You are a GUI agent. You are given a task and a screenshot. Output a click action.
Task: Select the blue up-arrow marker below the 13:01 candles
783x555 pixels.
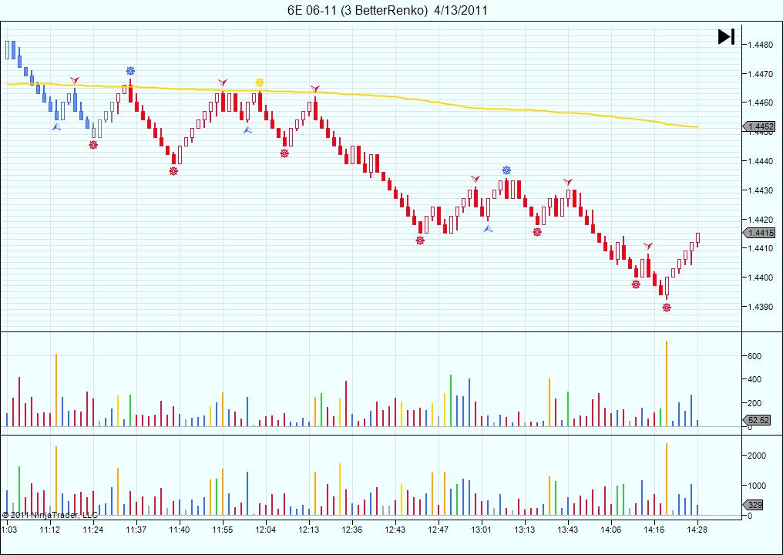point(488,228)
